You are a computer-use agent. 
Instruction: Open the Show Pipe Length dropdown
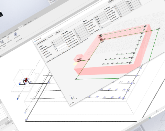(80, 29)
